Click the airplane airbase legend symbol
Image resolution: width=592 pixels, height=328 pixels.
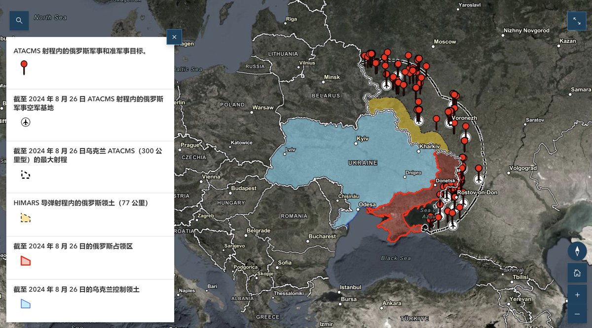click(26, 122)
